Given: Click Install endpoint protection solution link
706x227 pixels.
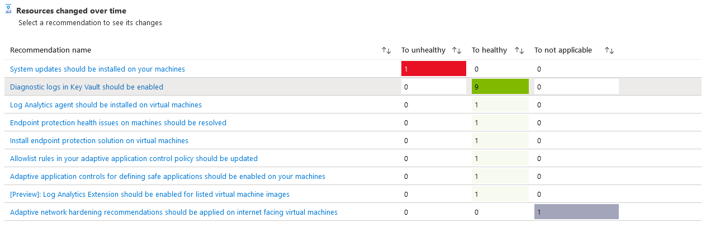Looking at the screenshot, I should (99, 141).
